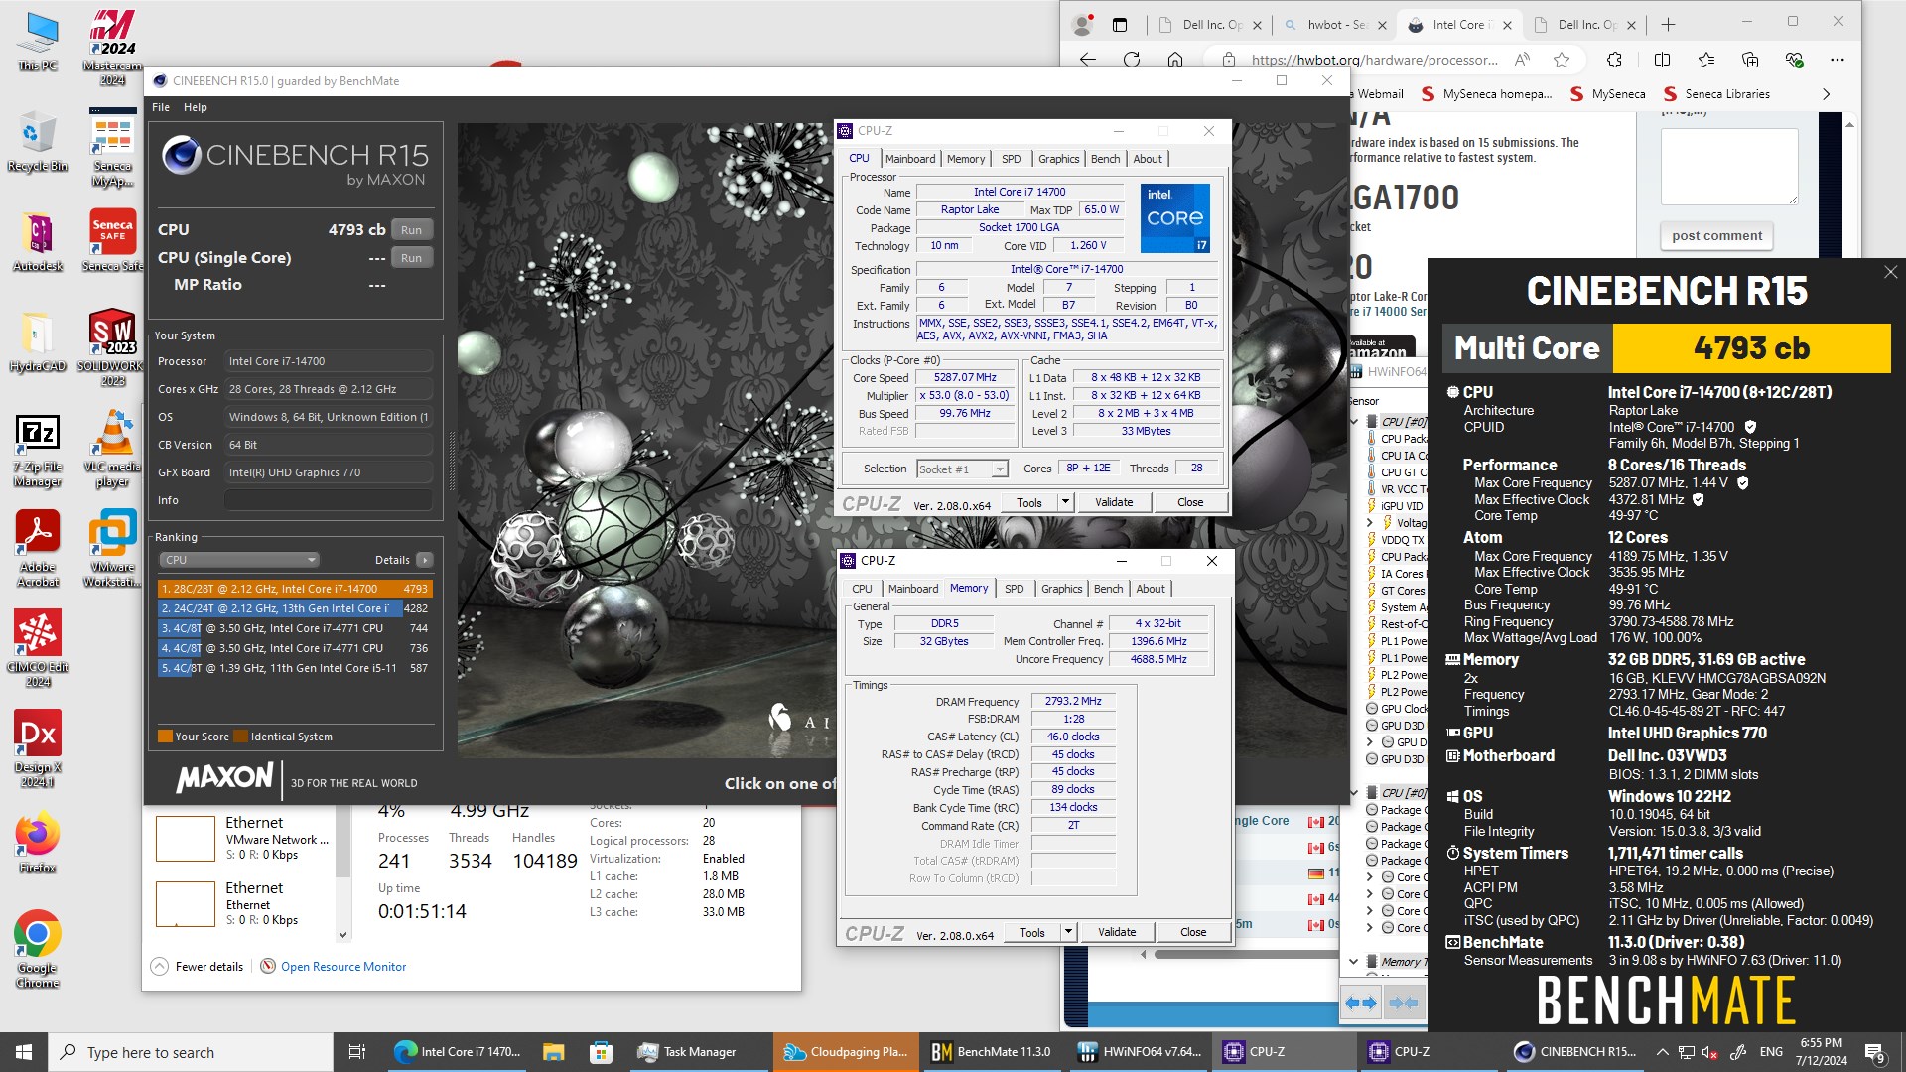
Task: Refresh the hwbot page in Edge
Action: click(1132, 60)
